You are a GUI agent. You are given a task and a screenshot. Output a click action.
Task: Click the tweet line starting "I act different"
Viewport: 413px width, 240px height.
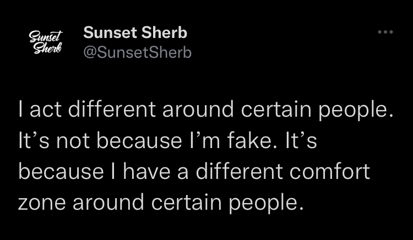206,110
